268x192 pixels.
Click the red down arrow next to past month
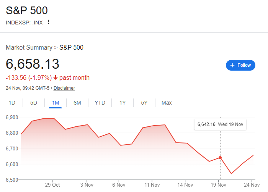click(x=56, y=78)
